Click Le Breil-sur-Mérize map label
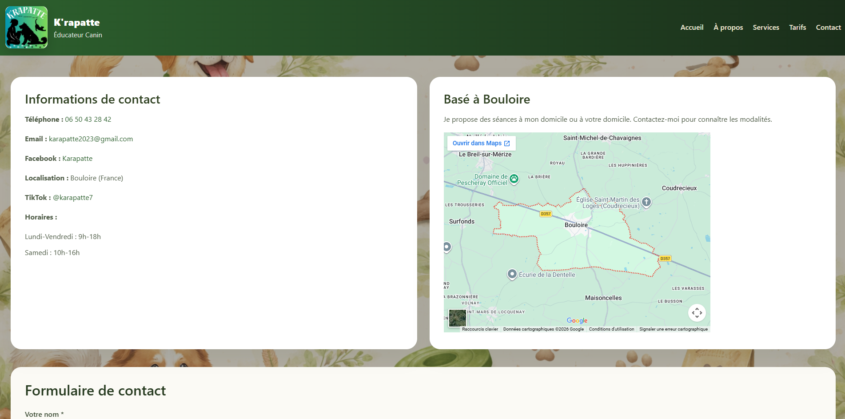 [x=485, y=154]
